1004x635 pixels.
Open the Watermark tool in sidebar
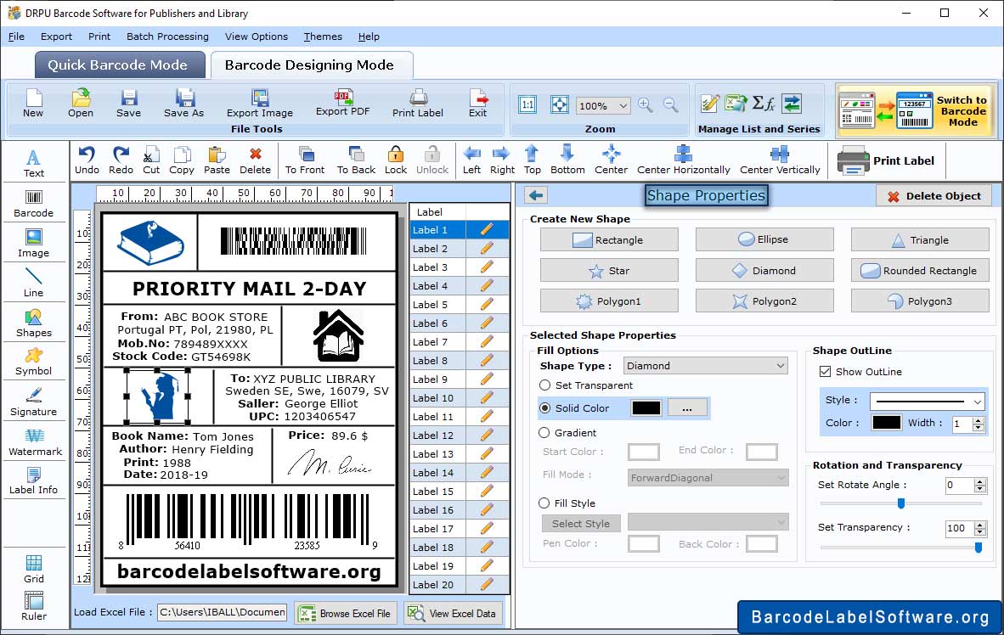click(x=35, y=442)
